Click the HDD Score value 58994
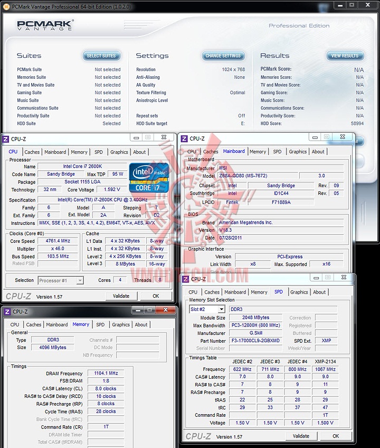Image resolution: width=380 pixels, height=448 pixels. [357, 123]
